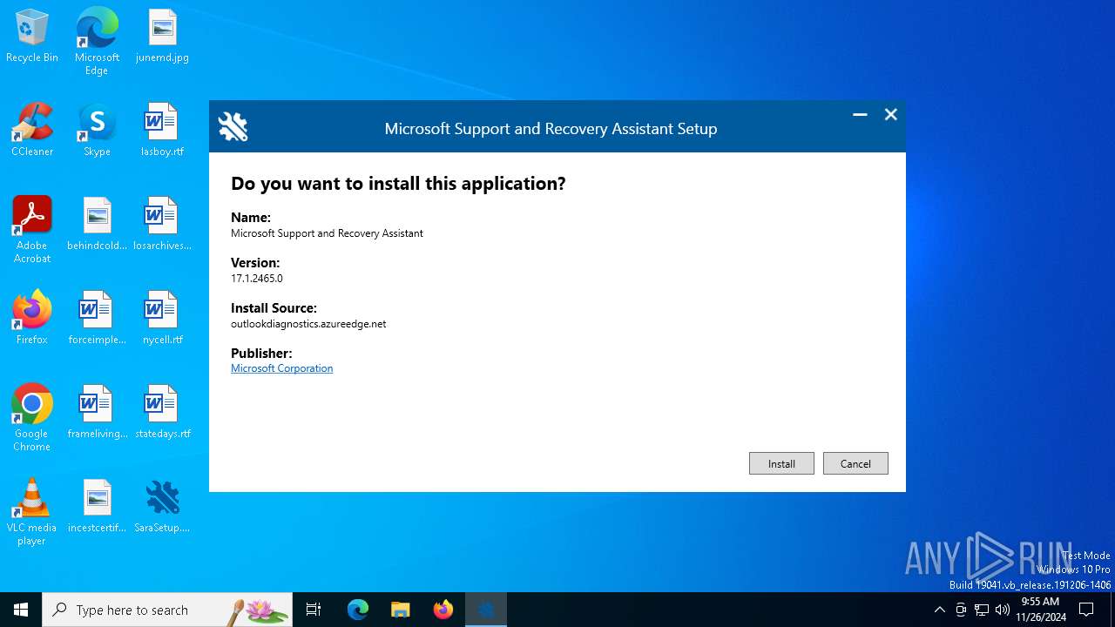Select the statedays.rtf document icon
This screenshot has height=627, width=1115.
click(x=162, y=413)
